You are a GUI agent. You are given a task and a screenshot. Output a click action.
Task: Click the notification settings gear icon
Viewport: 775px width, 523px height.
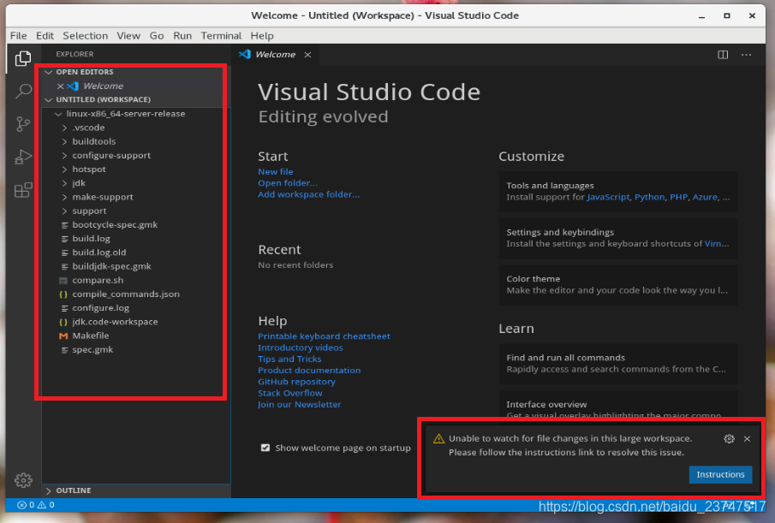[729, 438]
